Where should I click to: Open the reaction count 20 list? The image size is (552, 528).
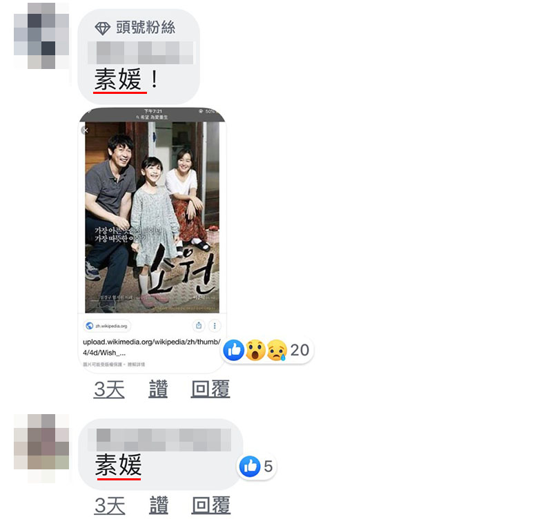coord(299,350)
